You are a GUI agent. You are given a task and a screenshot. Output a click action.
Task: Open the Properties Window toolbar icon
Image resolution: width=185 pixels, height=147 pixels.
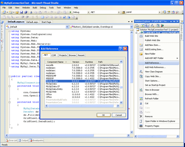[169, 12]
